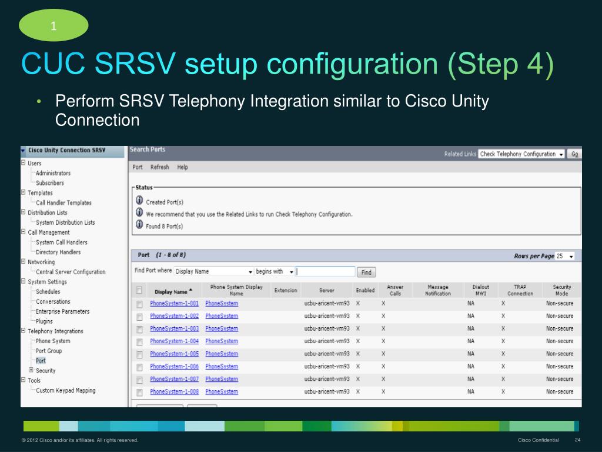Select Schedules under System Settings
The height and width of the screenshot is (452, 602).
[48, 292]
